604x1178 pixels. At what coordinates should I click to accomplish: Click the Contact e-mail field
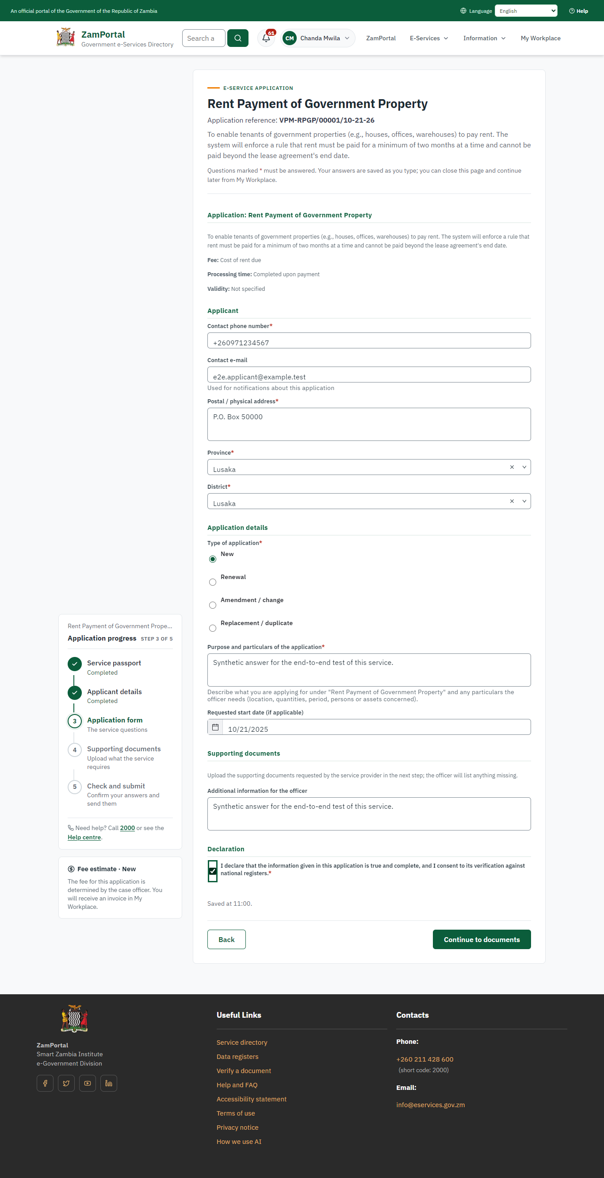pos(369,375)
